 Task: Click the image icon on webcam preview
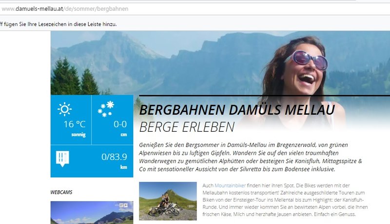[121, 205]
